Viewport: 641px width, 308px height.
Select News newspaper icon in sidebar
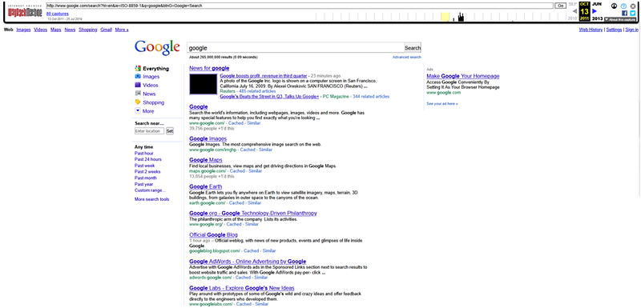[x=138, y=94]
